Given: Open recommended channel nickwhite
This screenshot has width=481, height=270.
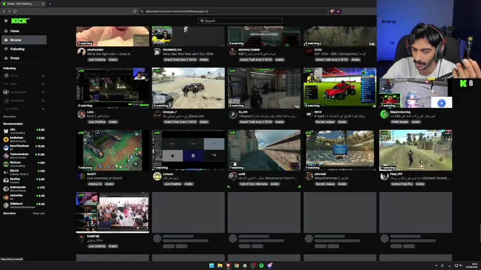Looking at the screenshot, I should click(23, 197).
